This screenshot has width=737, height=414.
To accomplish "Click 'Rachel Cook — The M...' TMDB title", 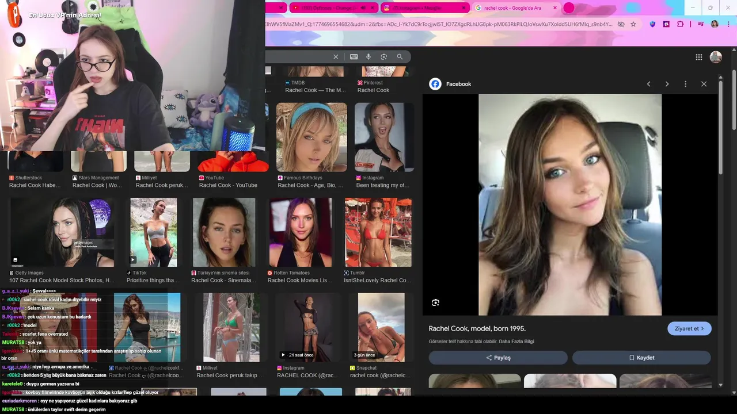I will click(x=316, y=90).
